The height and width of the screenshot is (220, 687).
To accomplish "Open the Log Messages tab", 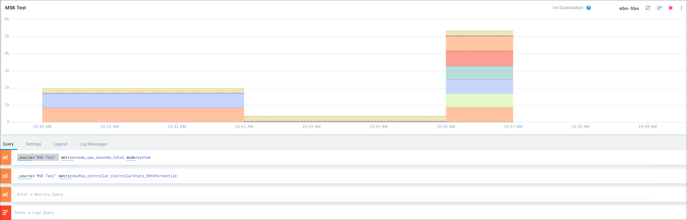I will point(93,144).
